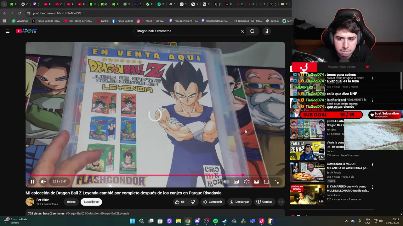Image resolution: width=403 pixels, height=226 pixels.
Task: Open Windows taskbar search
Action: coord(142,221)
